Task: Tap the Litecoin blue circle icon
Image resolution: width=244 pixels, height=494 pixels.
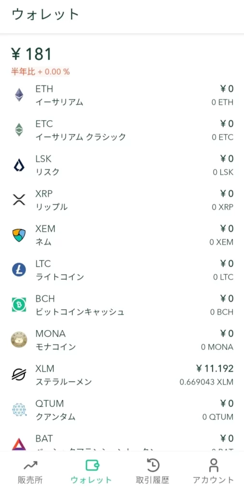Action: click(x=19, y=270)
